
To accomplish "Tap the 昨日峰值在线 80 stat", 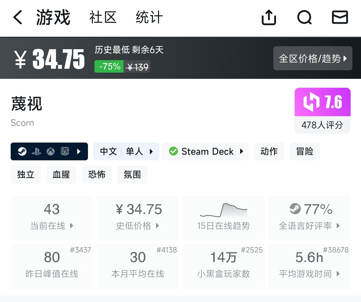I will click(x=52, y=266).
